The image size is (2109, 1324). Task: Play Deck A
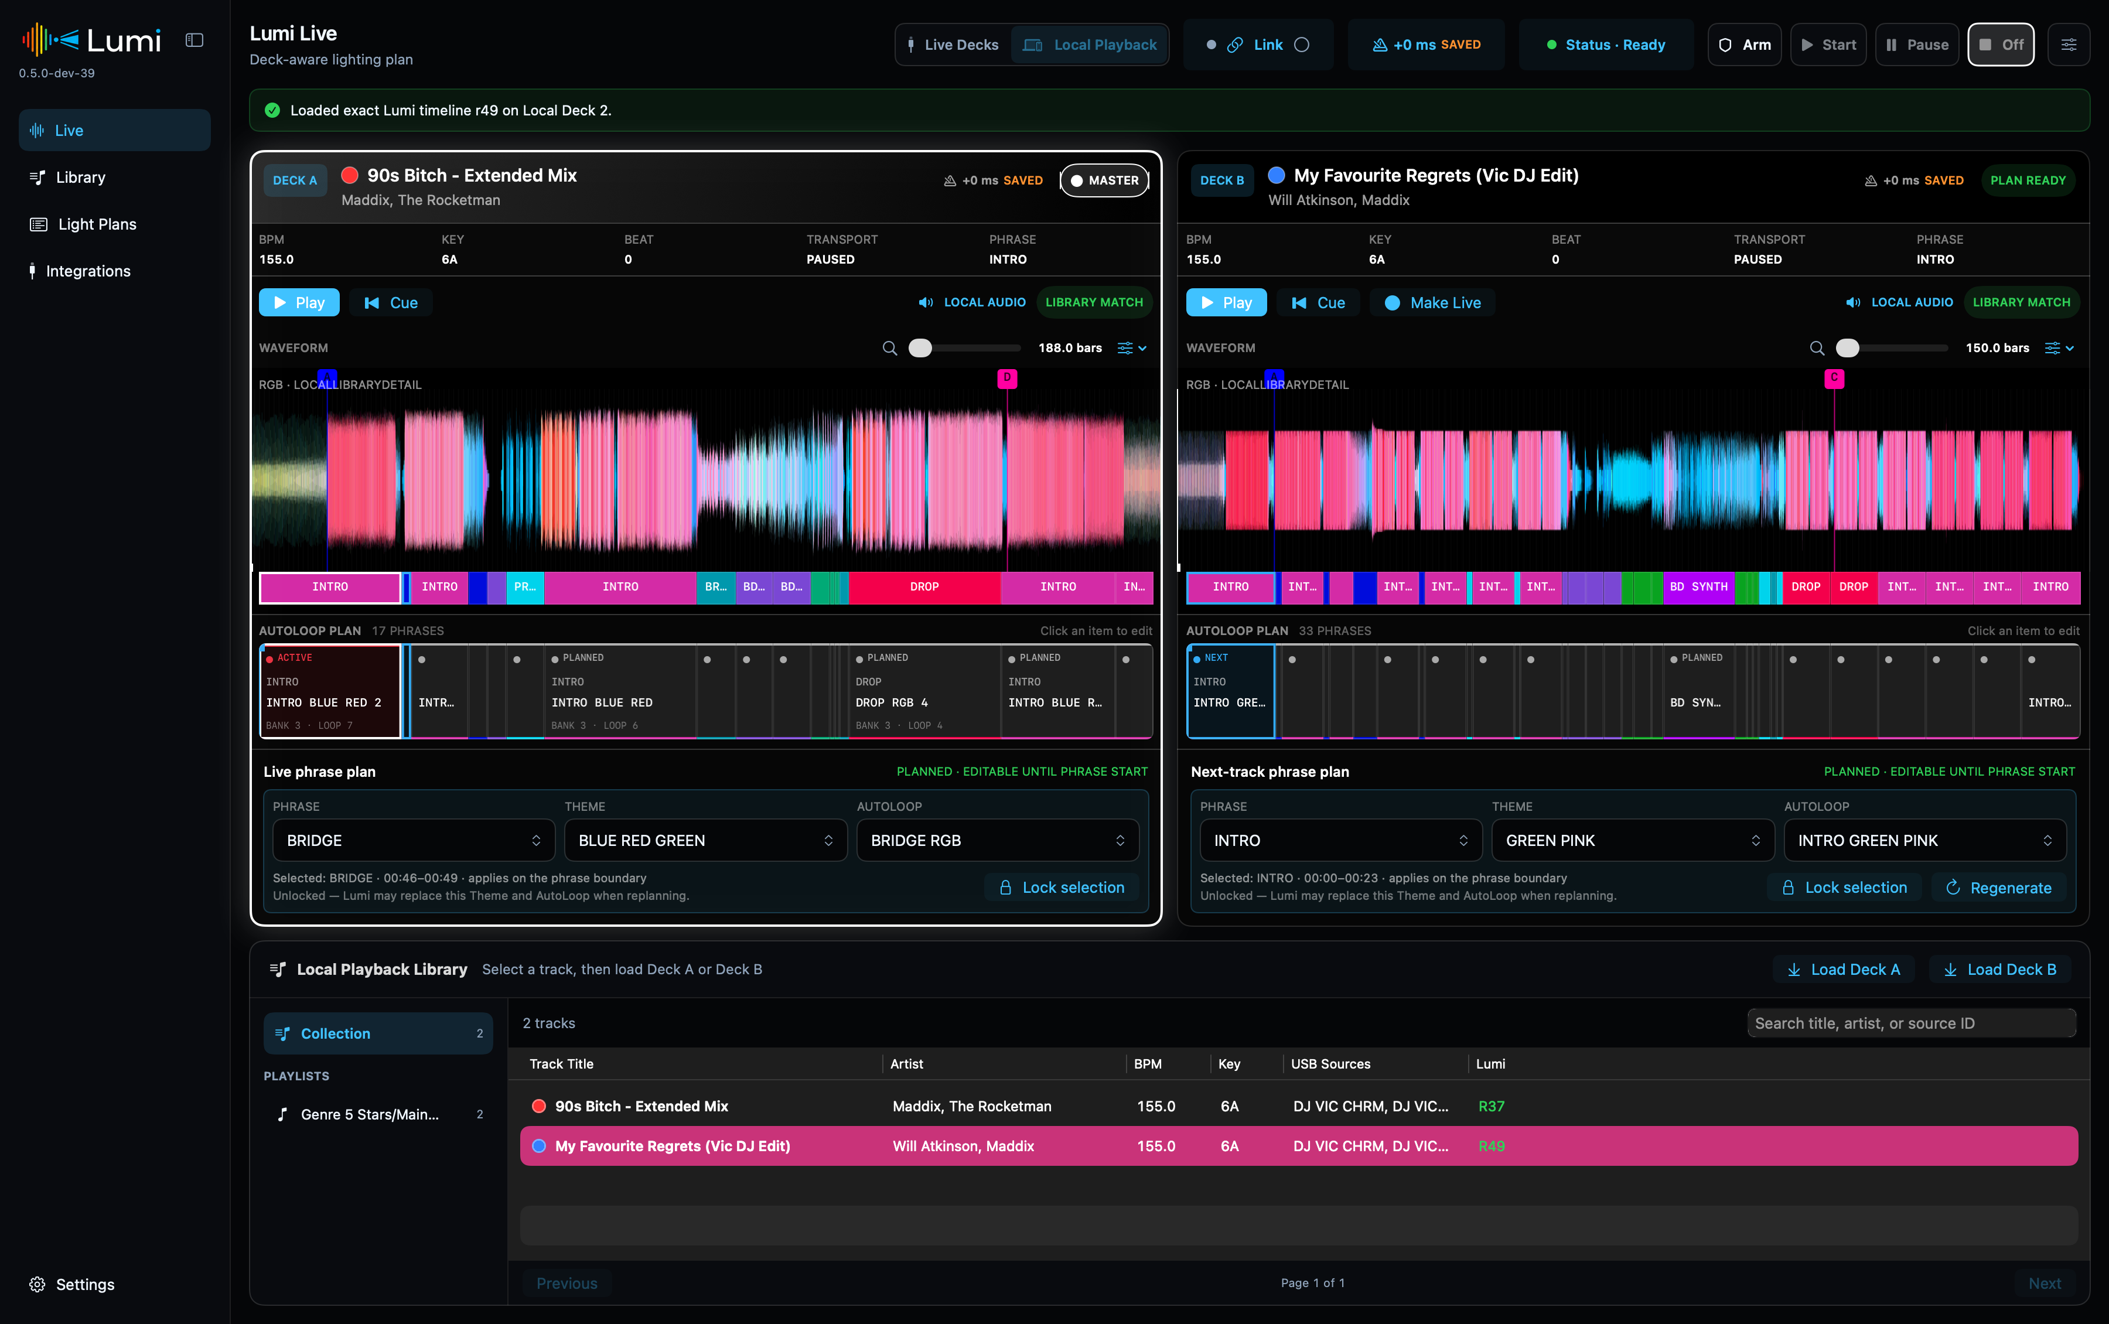[x=299, y=302]
